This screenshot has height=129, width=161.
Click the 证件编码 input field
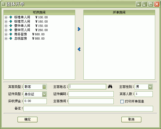click(x=91, y=94)
